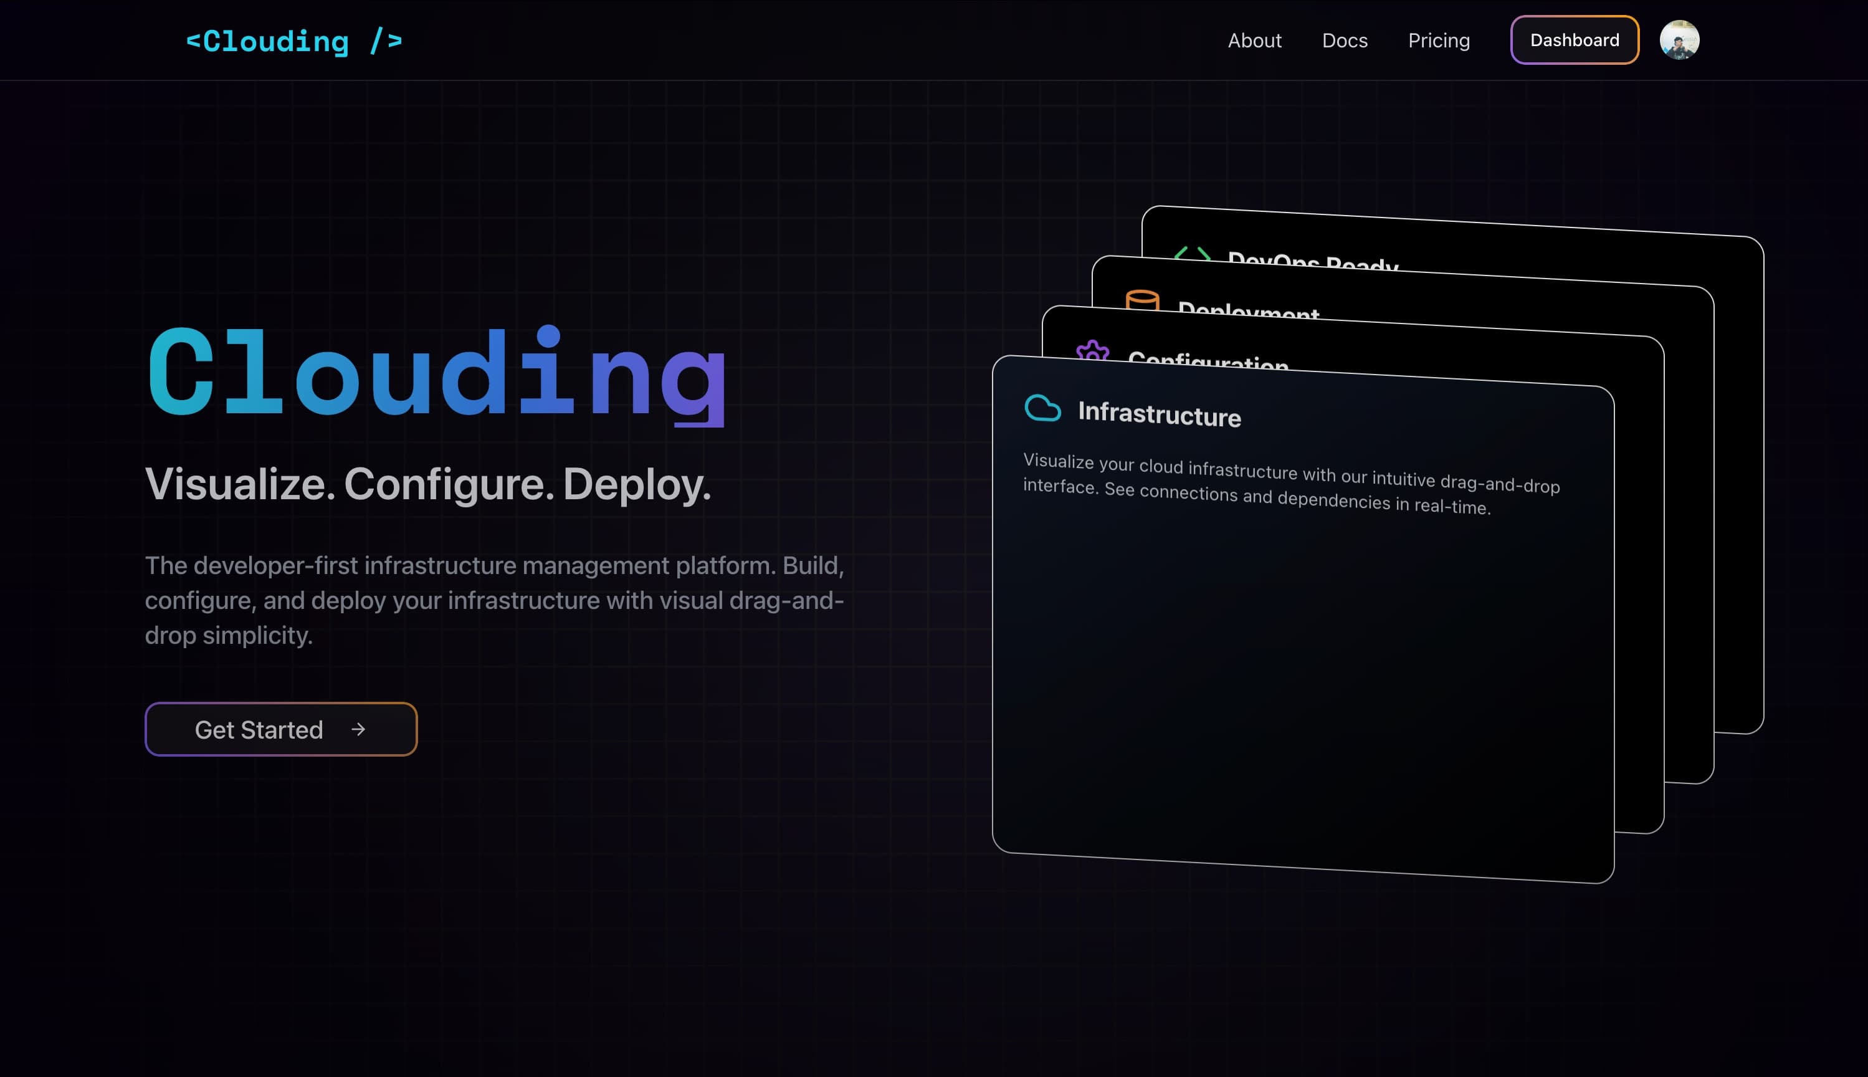Select the Infrastructure card heading
The image size is (1868, 1077).
tap(1159, 414)
